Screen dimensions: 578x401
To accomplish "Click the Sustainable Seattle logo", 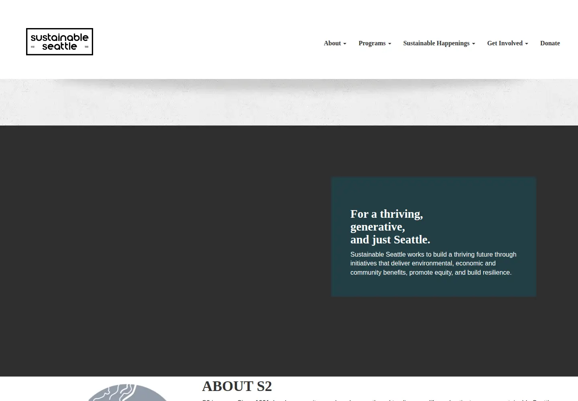I will click(x=59, y=42).
